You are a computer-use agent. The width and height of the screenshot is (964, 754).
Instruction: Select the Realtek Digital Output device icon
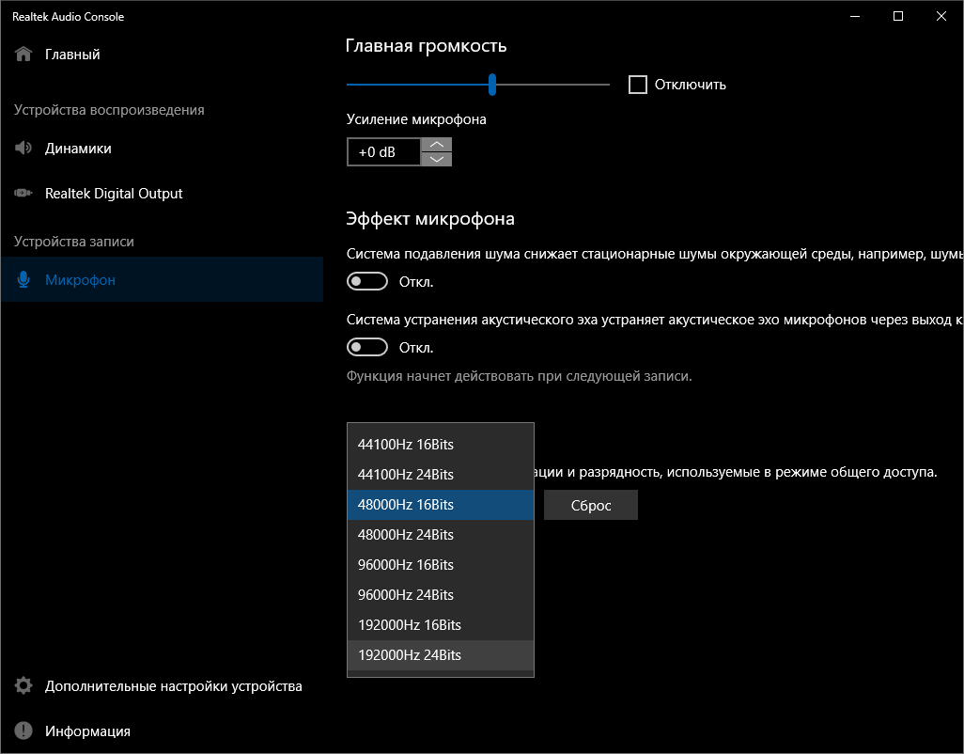tap(24, 194)
